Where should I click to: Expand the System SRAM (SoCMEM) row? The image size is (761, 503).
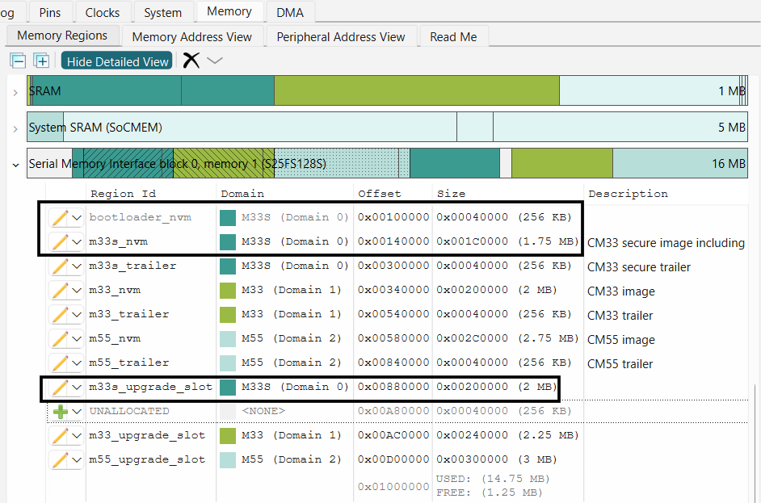(x=15, y=128)
